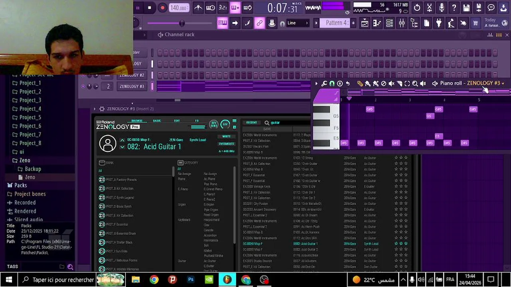The image size is (511, 287).
Task: Toggle wait for input before recording
Action: tap(210, 8)
